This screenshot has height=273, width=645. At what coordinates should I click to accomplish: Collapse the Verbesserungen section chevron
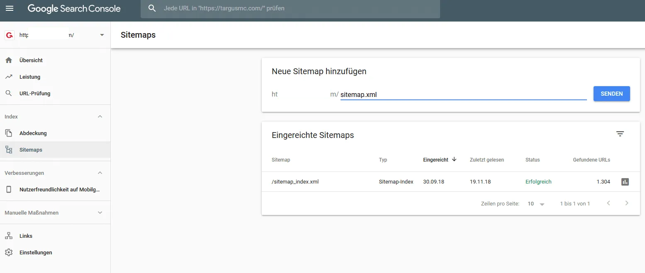pos(100,173)
